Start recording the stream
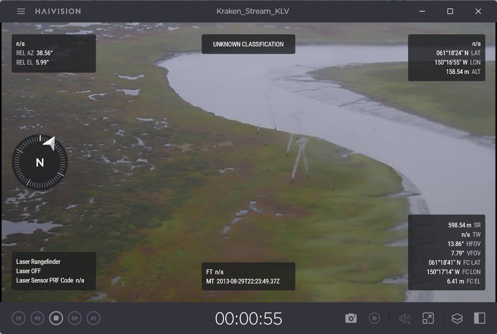This screenshot has width=497, height=334. [374, 318]
